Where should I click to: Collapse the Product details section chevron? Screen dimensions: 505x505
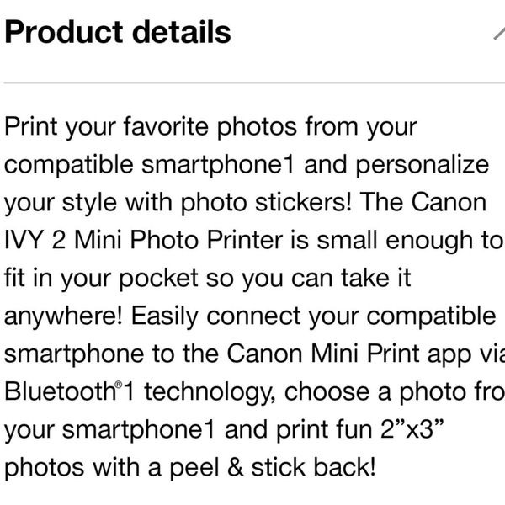coord(499,33)
